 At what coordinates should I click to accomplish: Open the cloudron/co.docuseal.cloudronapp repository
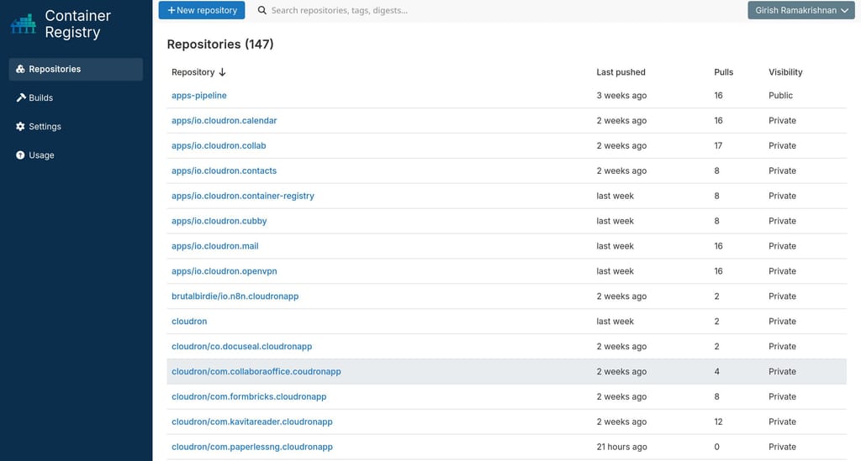pos(241,347)
